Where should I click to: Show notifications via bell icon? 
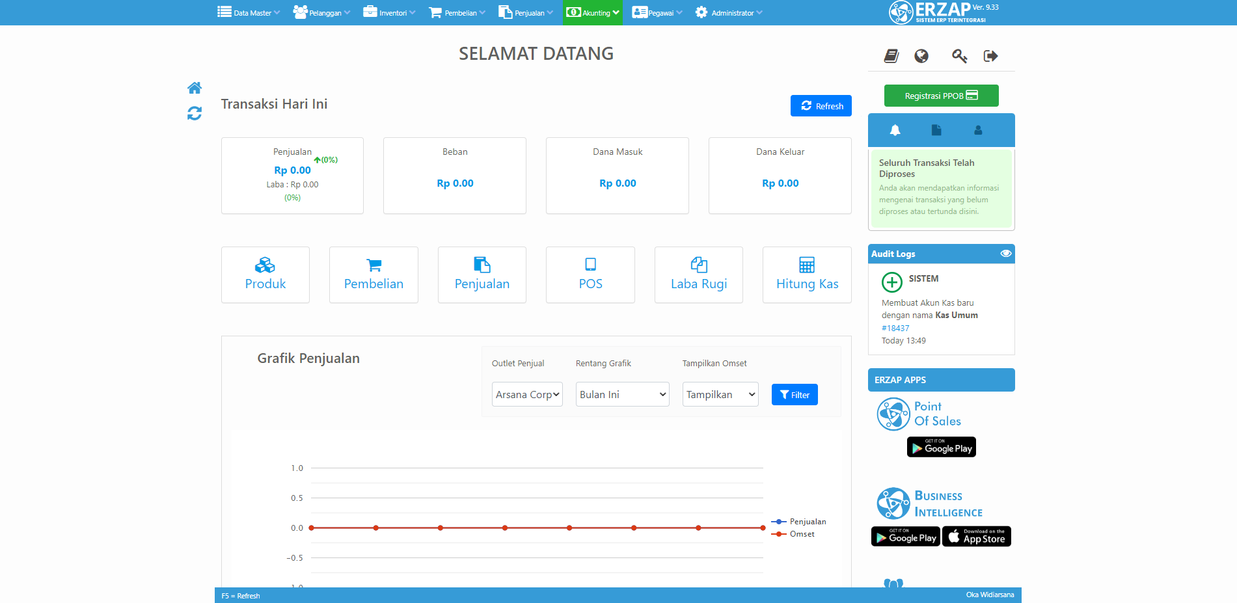coord(895,130)
